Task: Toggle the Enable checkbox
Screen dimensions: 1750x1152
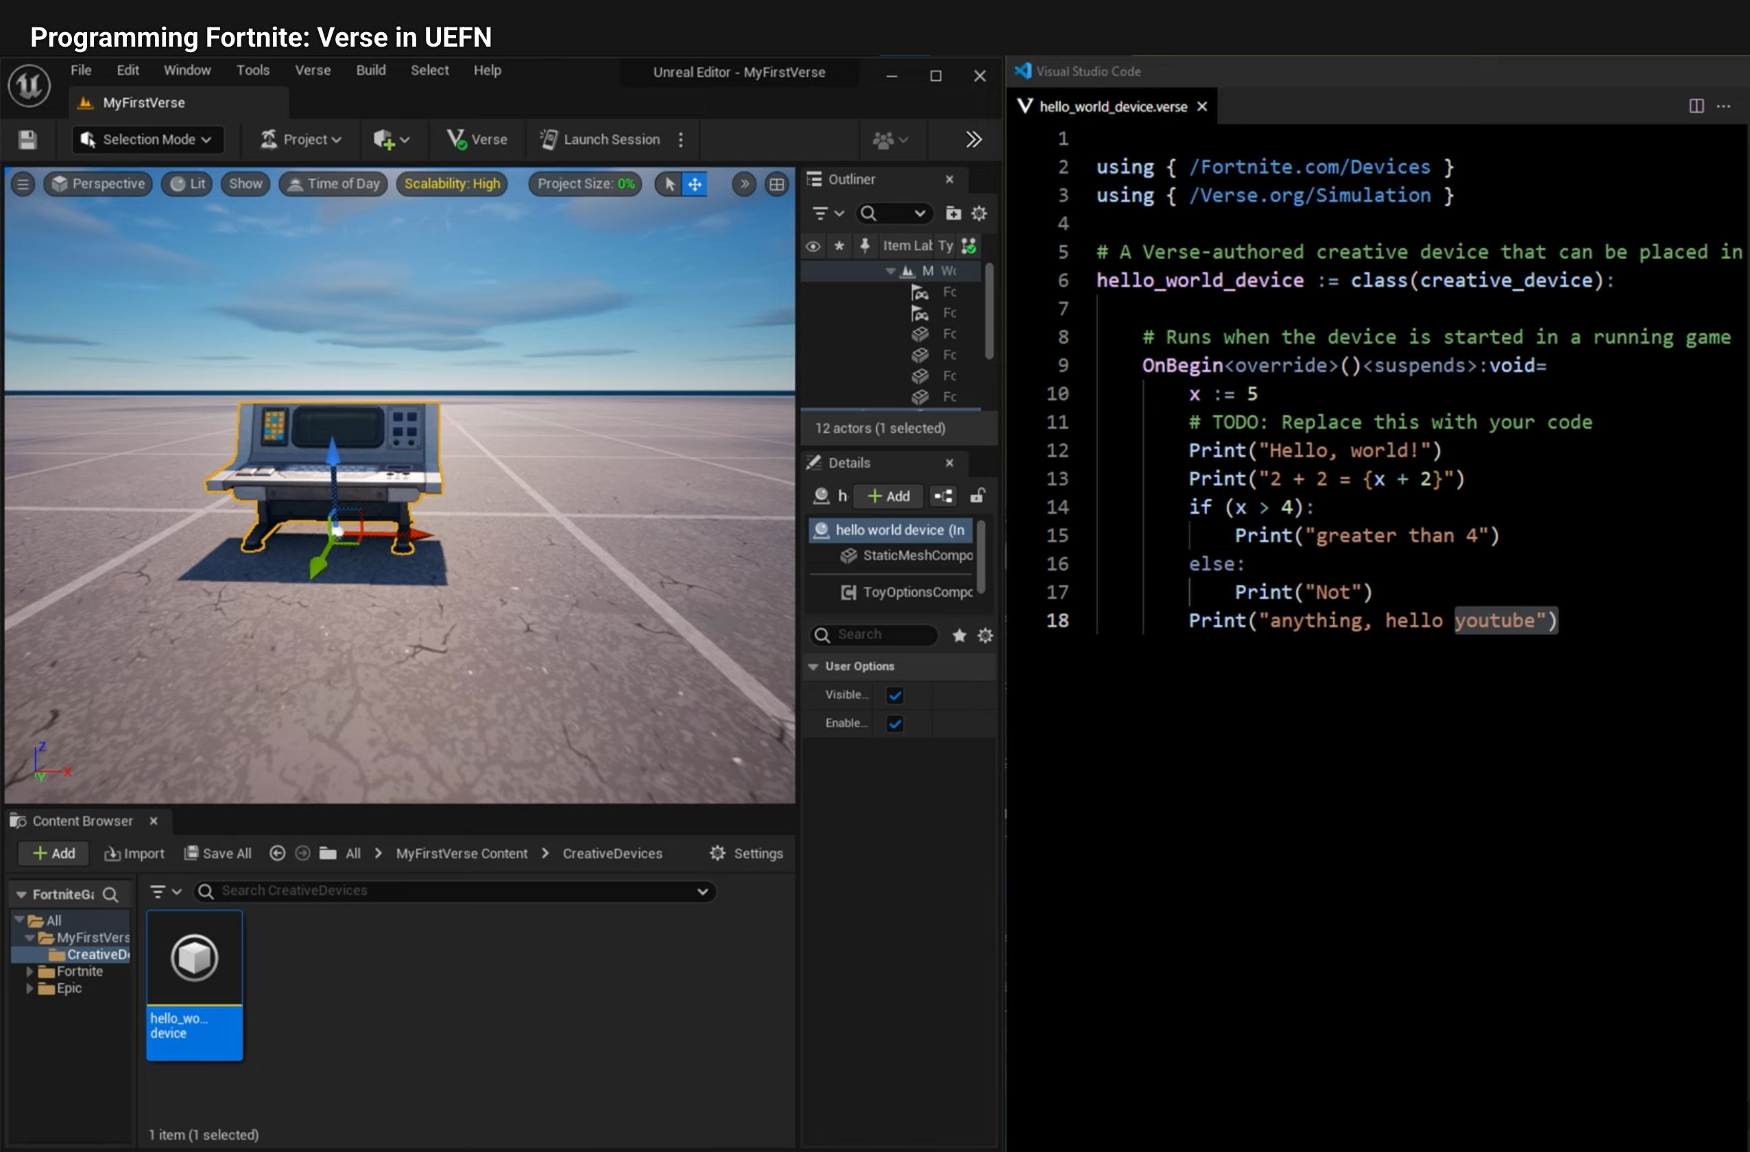Action: point(895,723)
